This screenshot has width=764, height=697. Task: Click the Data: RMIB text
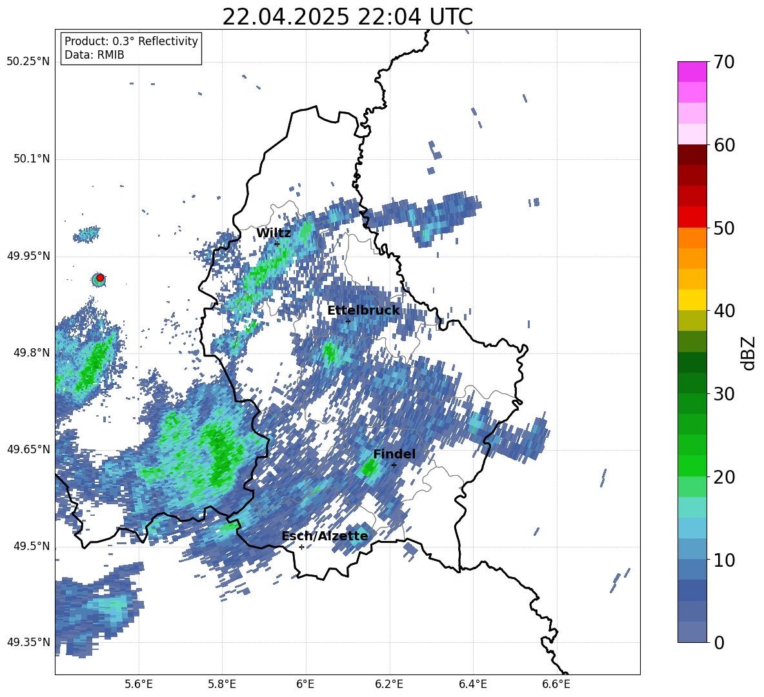point(94,55)
